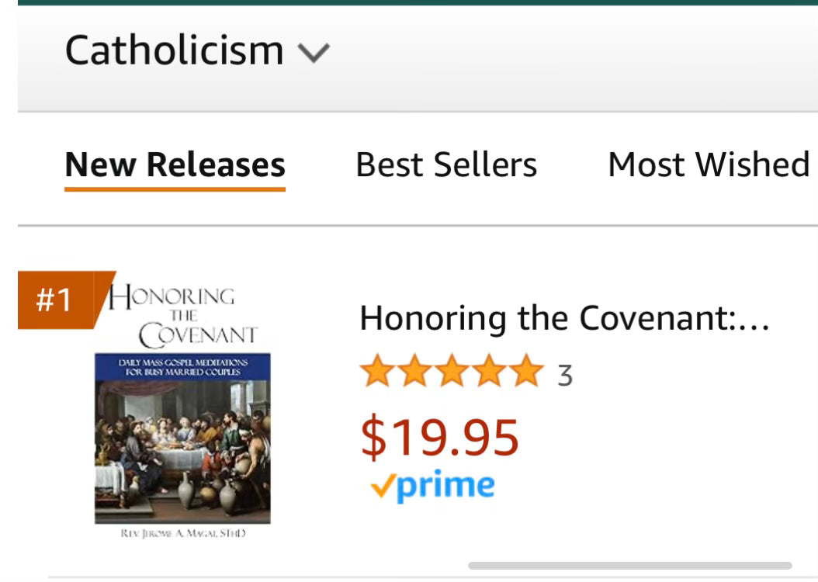Open the 3 customer reviews count

pyautogui.click(x=565, y=376)
